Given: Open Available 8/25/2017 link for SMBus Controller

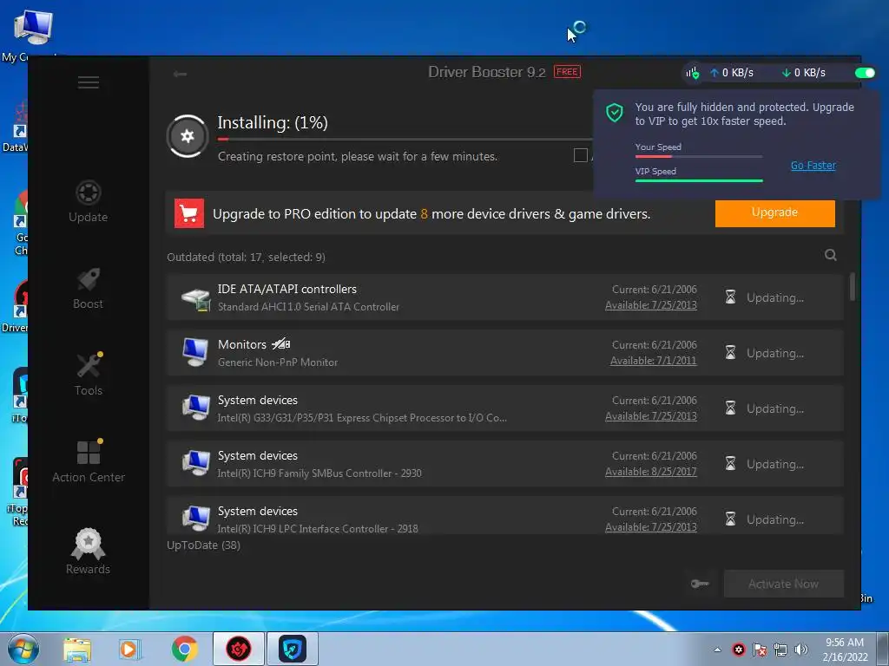Looking at the screenshot, I should [x=651, y=472].
